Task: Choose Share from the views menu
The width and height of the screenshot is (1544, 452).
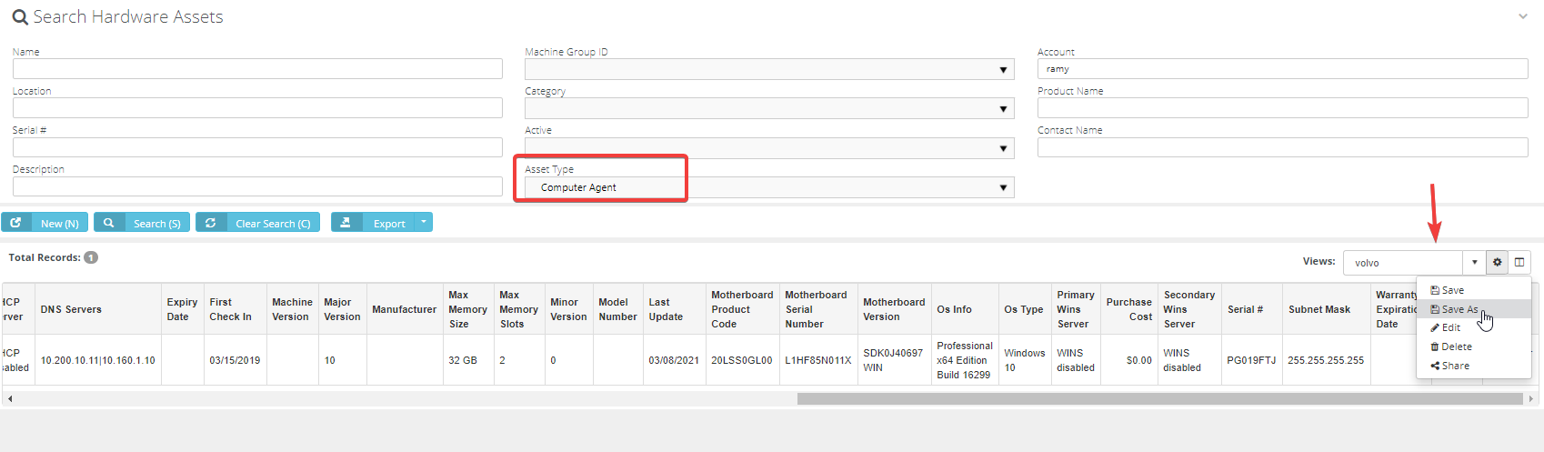Action: pyautogui.click(x=1455, y=366)
